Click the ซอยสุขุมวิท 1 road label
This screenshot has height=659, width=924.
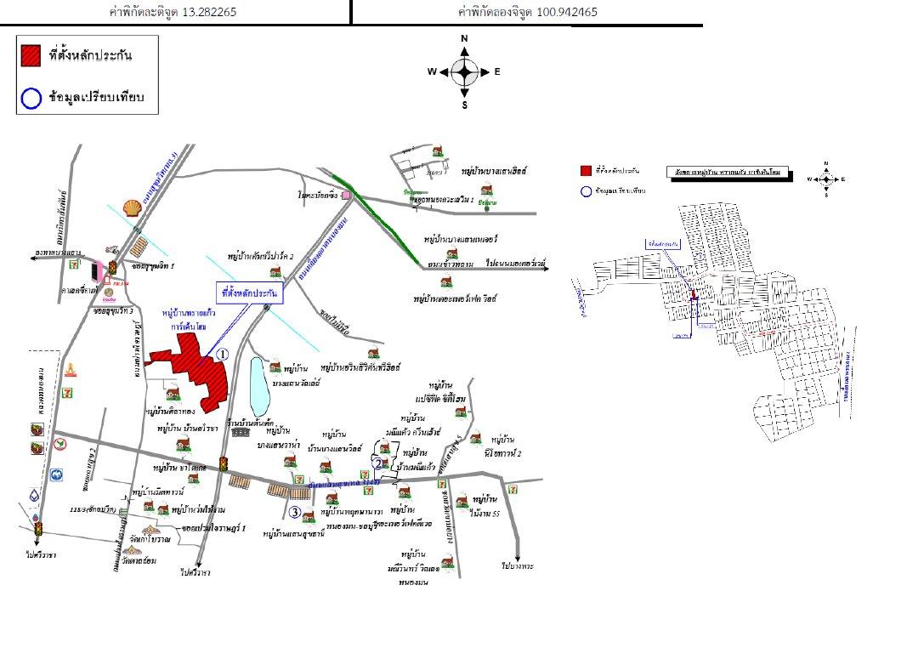point(154,266)
